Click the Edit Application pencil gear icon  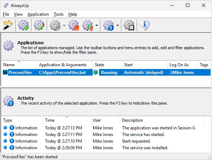[x=39, y=25]
